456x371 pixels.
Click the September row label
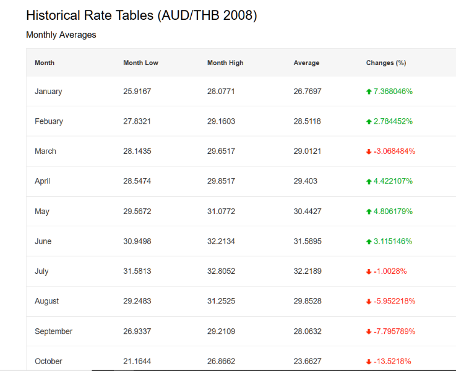tap(53, 331)
